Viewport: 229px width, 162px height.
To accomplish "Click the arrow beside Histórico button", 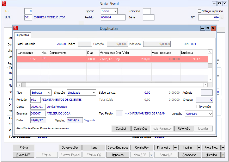I will (223, 155).
